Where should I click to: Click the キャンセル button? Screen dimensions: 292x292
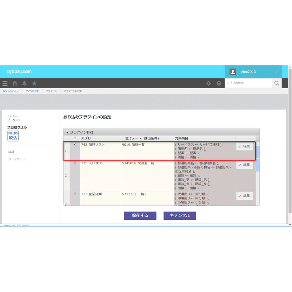(180, 216)
